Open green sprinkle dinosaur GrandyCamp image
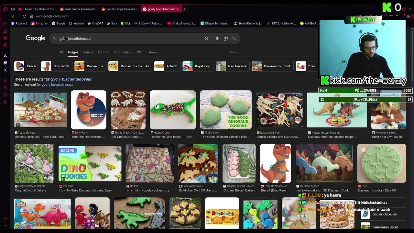Image resolution: width=414 pixels, height=233 pixels. 173,110
